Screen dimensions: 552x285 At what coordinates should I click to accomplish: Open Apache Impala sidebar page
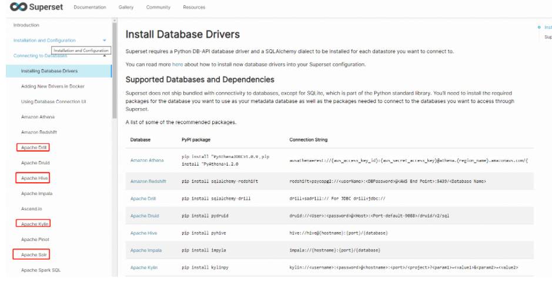37,193
